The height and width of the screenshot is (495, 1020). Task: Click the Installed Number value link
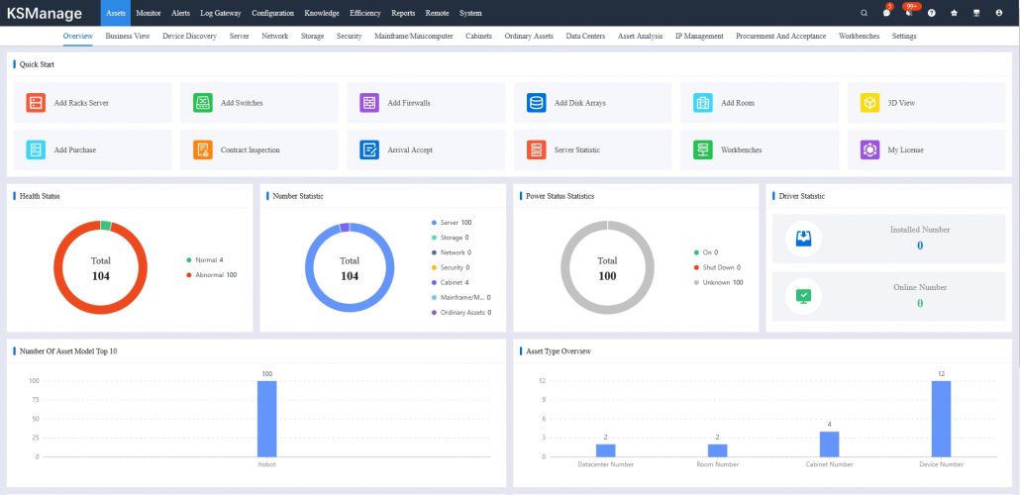click(920, 246)
